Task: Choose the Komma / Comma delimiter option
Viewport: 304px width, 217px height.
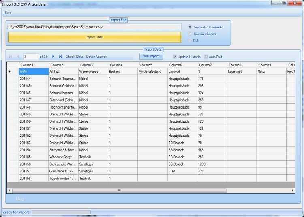Action: pyautogui.click(x=190, y=34)
